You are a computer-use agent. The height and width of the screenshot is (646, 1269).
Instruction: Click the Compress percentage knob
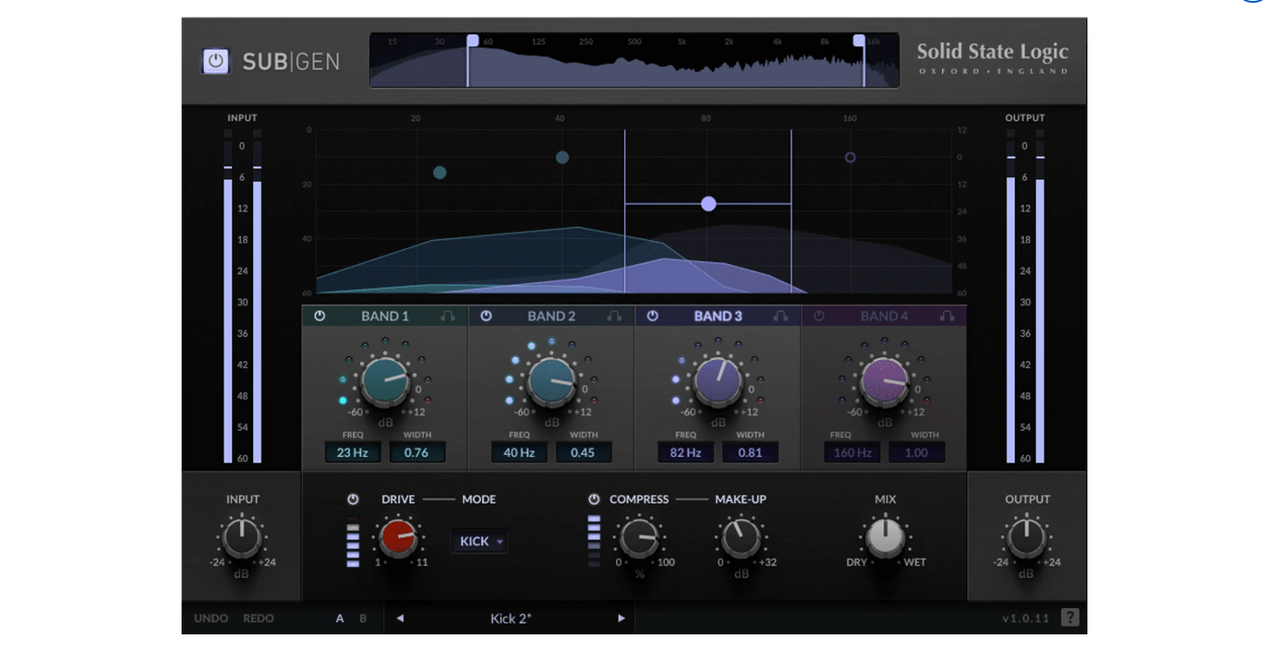638,539
